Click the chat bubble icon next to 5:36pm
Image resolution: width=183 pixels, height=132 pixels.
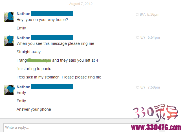point(137,15)
